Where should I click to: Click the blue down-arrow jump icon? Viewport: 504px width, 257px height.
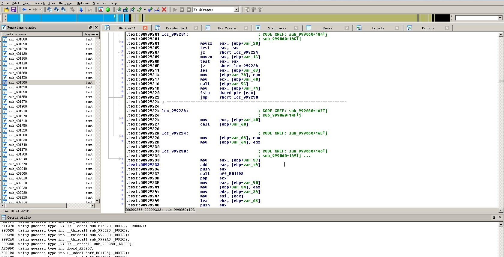pyautogui.click(x=81, y=10)
